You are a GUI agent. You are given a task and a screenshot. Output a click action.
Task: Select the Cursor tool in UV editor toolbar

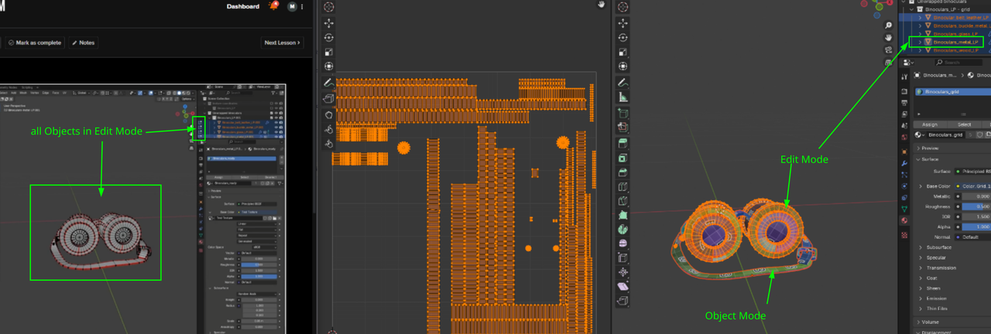point(329,7)
